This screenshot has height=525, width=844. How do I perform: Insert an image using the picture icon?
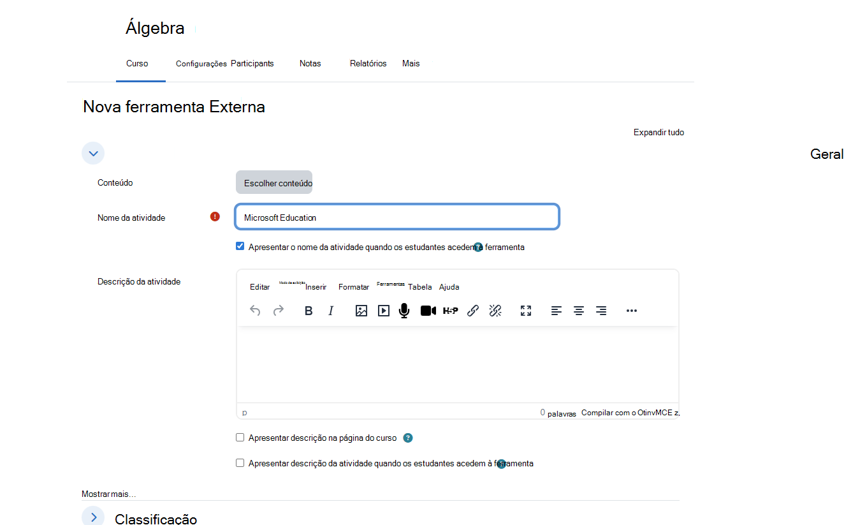(361, 311)
